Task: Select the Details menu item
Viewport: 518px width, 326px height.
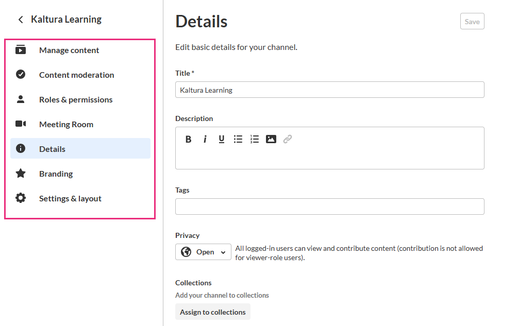Action: click(x=80, y=148)
